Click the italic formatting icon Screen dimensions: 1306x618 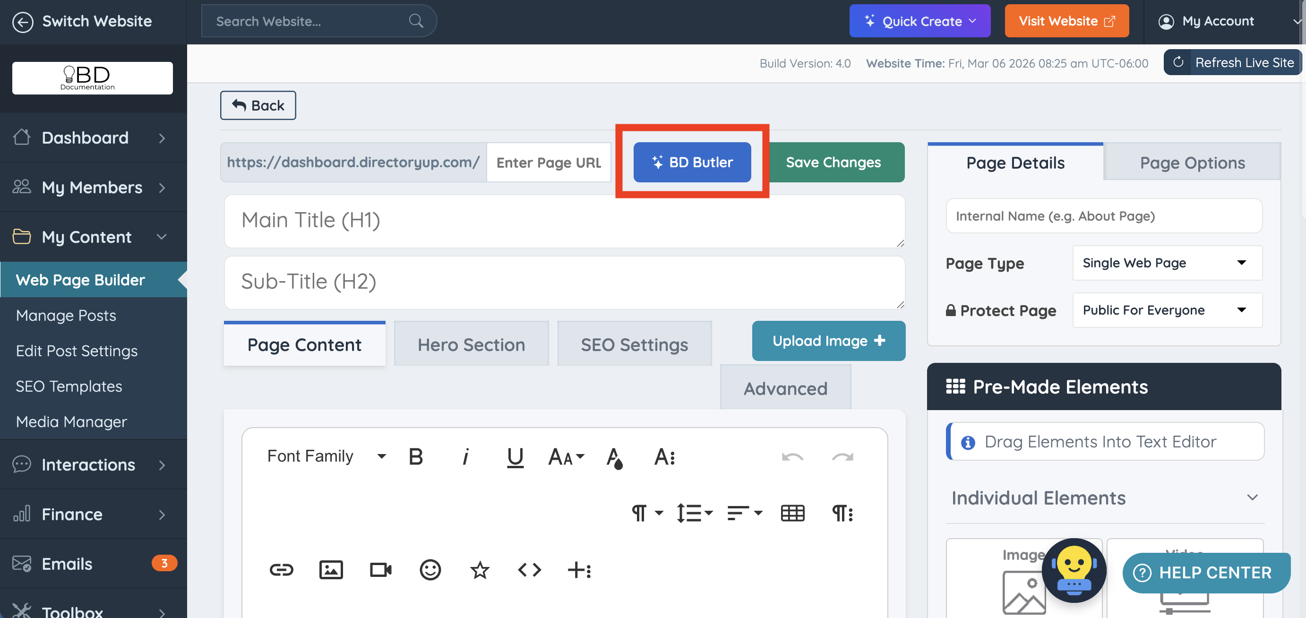tap(465, 456)
